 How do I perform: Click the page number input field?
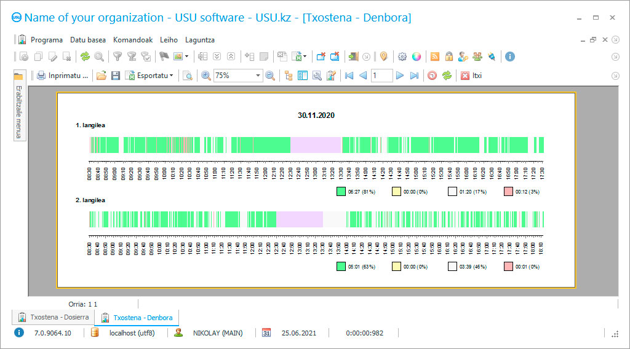381,76
